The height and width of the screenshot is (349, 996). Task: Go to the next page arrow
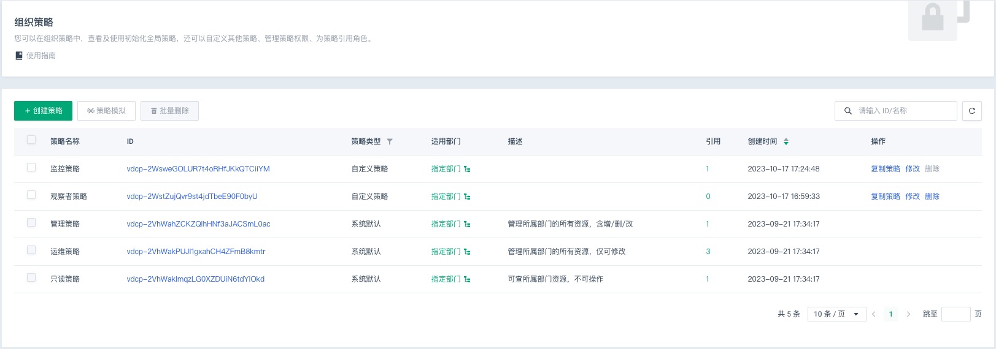click(908, 314)
